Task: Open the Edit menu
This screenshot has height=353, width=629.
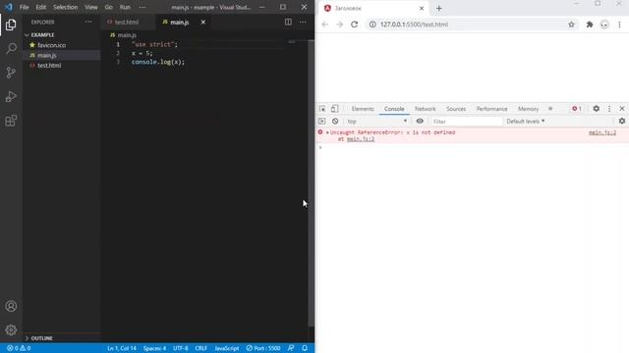Action: pos(41,7)
